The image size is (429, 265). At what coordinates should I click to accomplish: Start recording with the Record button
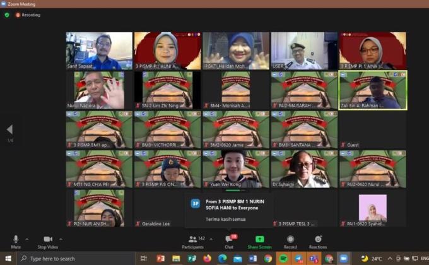click(x=290, y=241)
